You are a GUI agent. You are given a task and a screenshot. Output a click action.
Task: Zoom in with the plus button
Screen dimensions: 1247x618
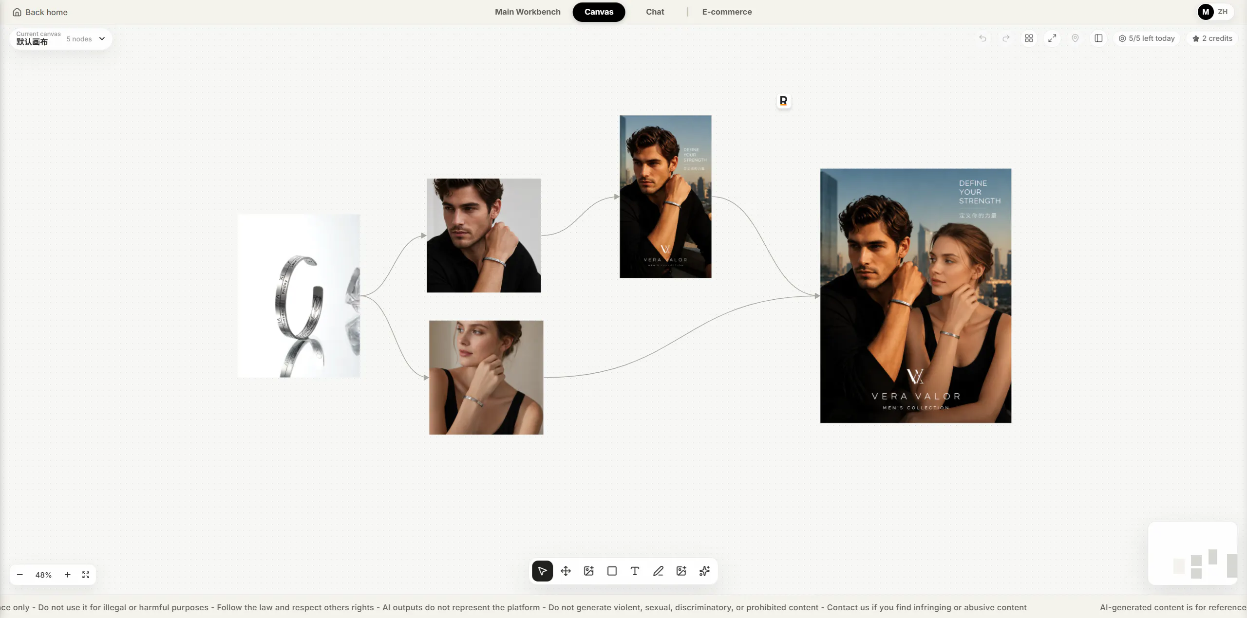point(68,575)
